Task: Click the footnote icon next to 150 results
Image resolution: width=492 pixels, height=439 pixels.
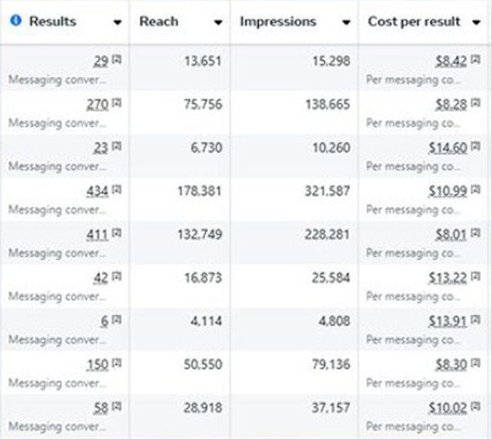Action: pyautogui.click(x=115, y=365)
